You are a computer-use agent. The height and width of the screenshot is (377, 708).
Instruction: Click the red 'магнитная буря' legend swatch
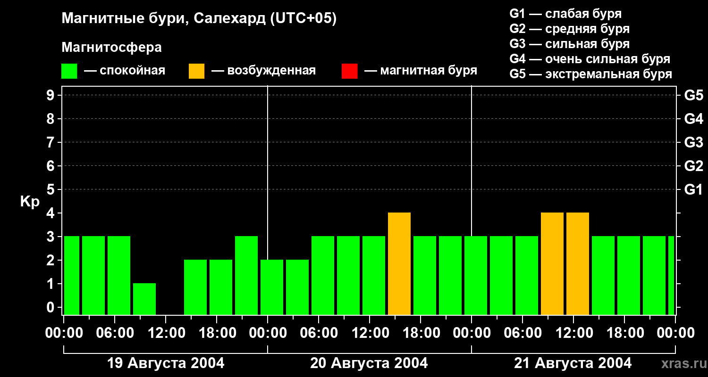pos(350,71)
